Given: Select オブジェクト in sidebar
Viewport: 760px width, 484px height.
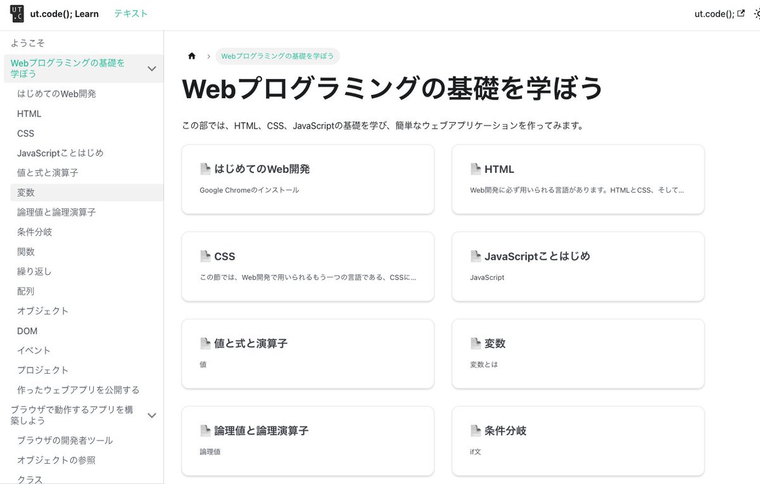Looking at the screenshot, I should [43, 311].
